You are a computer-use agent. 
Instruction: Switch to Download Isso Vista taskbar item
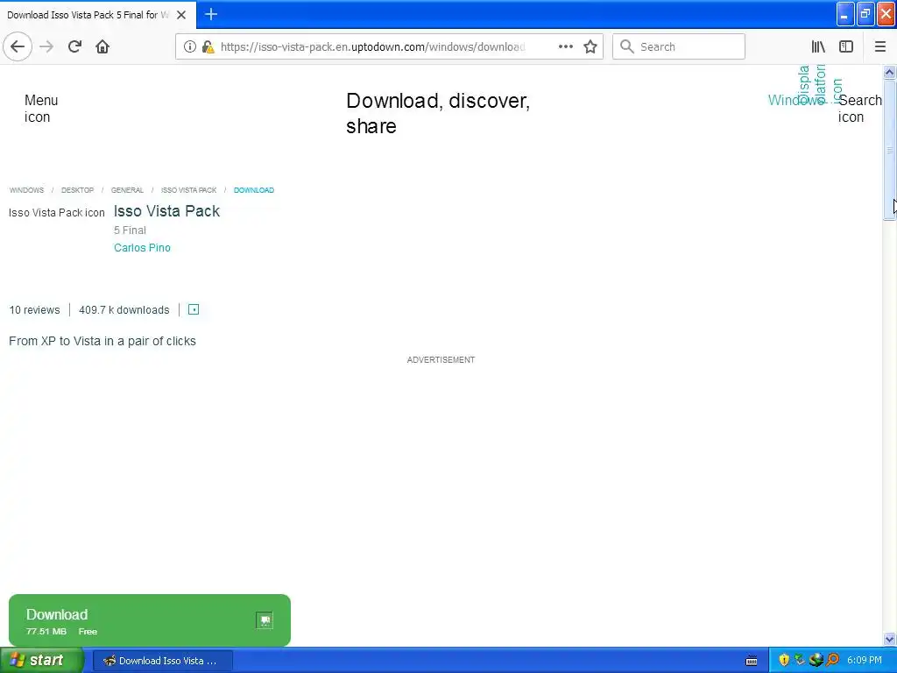[x=162, y=661]
